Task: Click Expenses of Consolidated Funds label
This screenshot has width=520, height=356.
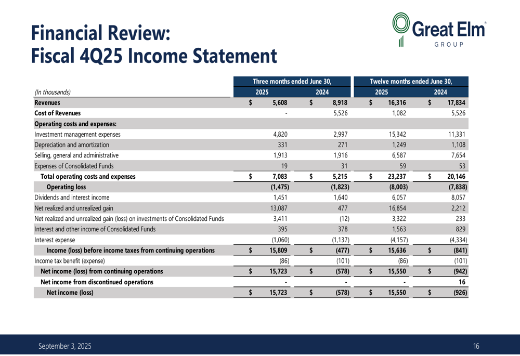Action: 74,166
